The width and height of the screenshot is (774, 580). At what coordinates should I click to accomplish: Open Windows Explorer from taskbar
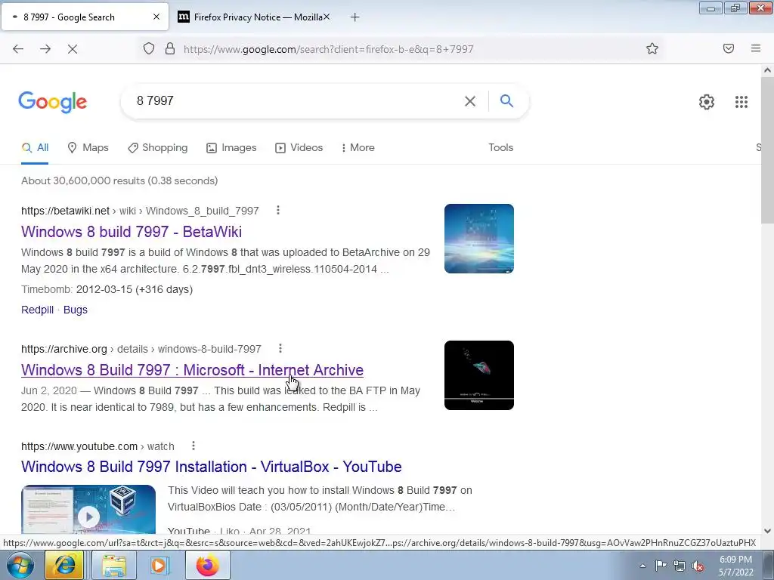114,565
